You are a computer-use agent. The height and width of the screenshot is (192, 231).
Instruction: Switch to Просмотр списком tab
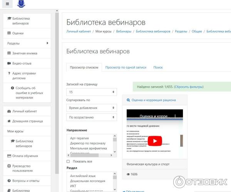pyautogui.click(x=84, y=67)
